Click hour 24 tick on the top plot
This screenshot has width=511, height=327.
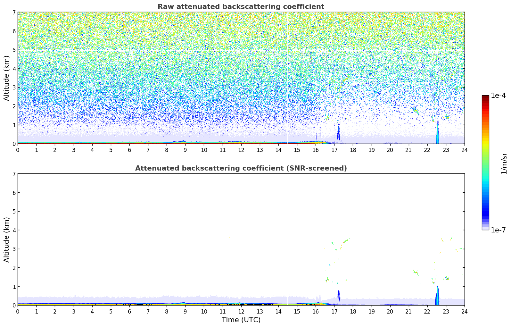[x=464, y=150]
